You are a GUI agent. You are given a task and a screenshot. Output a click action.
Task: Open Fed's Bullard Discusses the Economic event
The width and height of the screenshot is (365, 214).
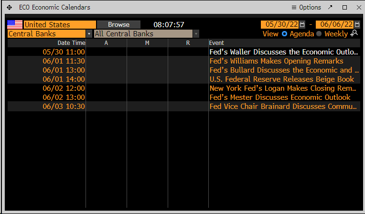click(284, 70)
